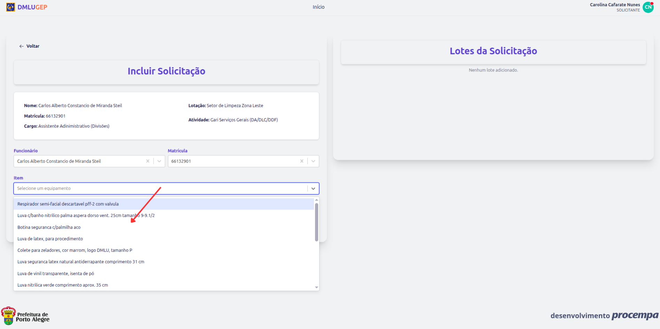This screenshot has height=329, width=660.
Task: Select Botina seguranca c/palmilha aco
Action: 49,227
